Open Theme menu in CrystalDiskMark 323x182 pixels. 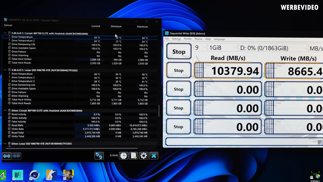pos(198,39)
